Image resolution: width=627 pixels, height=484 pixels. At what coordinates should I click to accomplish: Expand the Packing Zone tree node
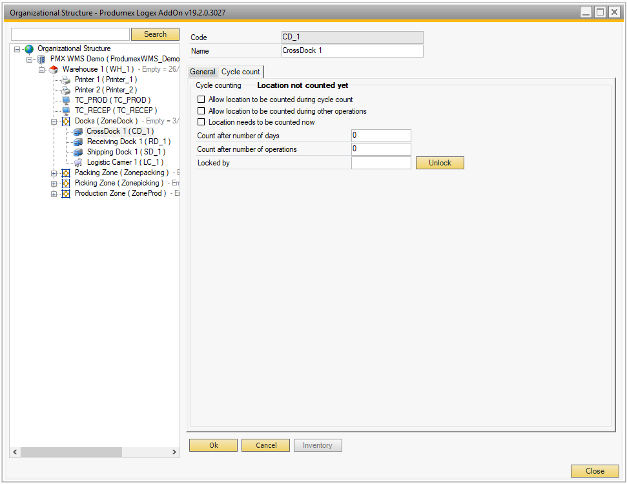point(54,173)
